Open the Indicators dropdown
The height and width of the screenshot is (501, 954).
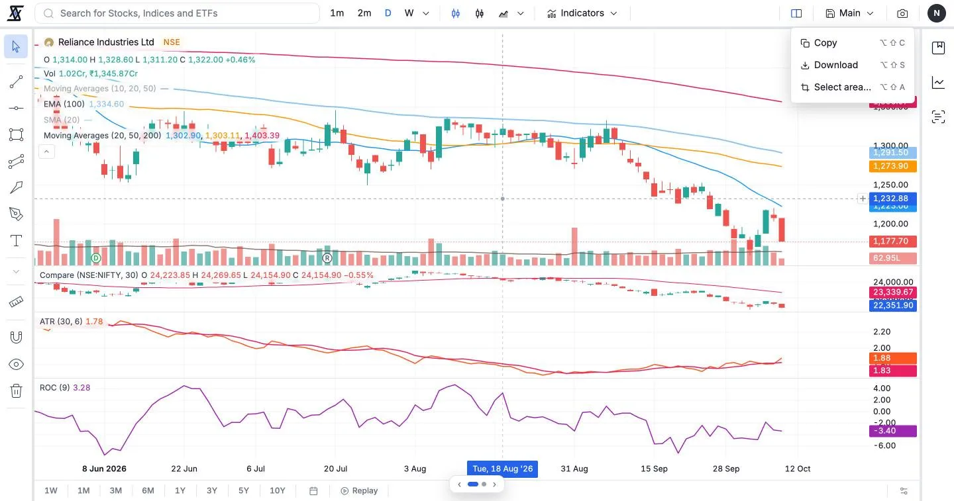tap(582, 13)
